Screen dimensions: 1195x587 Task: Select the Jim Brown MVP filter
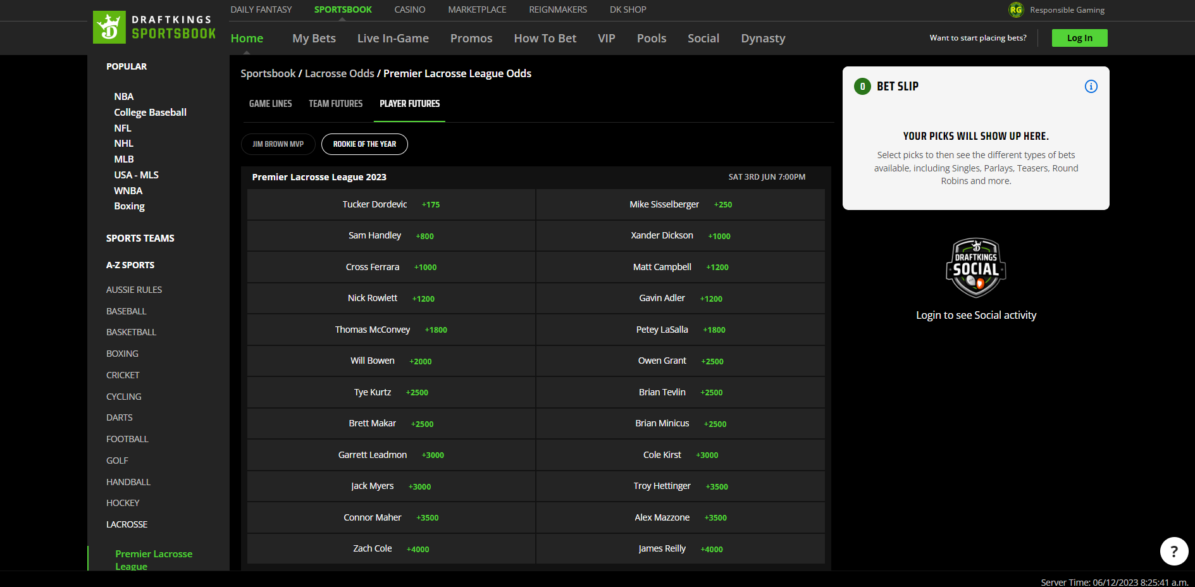pyautogui.click(x=278, y=144)
